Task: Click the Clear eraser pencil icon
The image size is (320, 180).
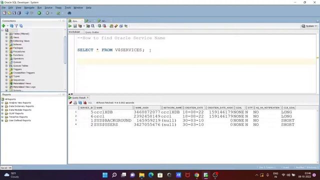Action: coord(116,26)
